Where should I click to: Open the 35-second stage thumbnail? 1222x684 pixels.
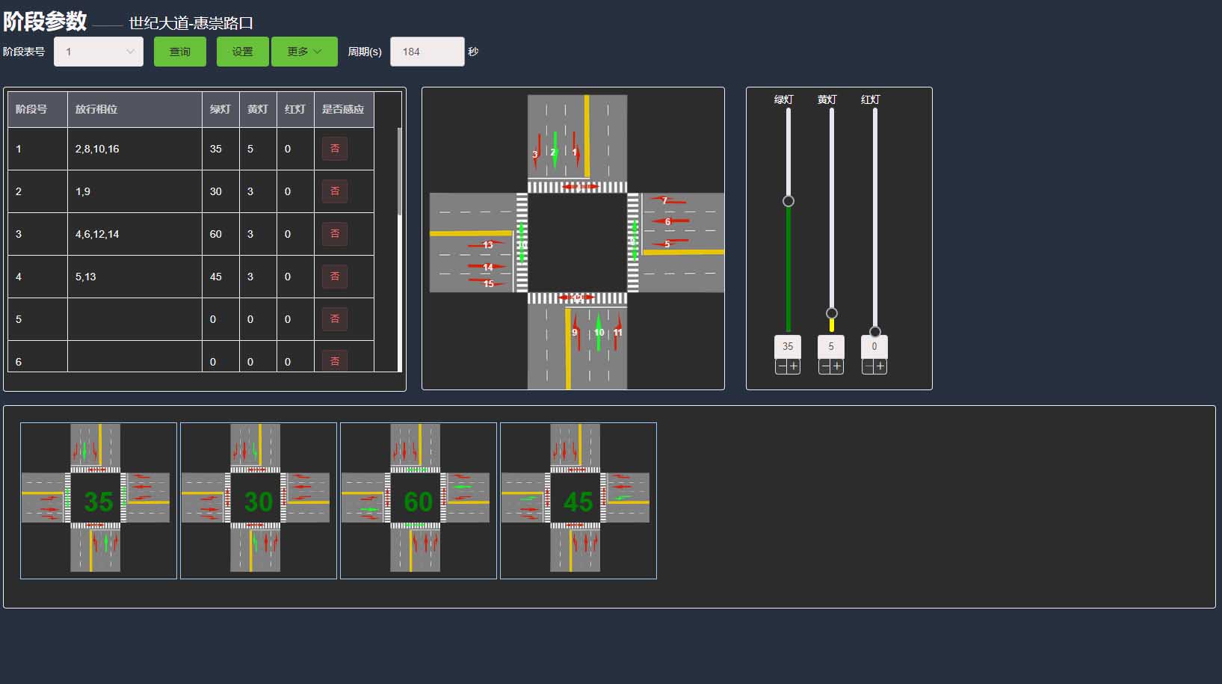pyautogui.click(x=99, y=501)
